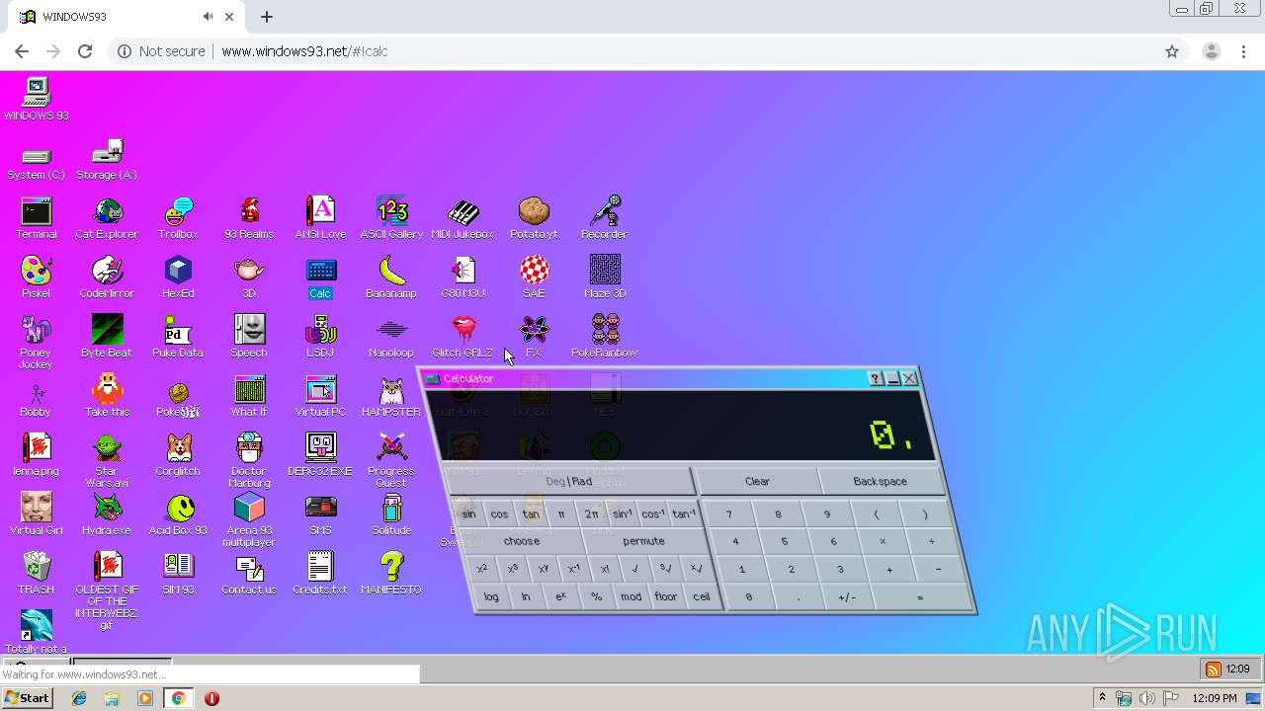Screen dimensions: 1265x711
Task: Open Speech face icon
Action: pos(249,337)
